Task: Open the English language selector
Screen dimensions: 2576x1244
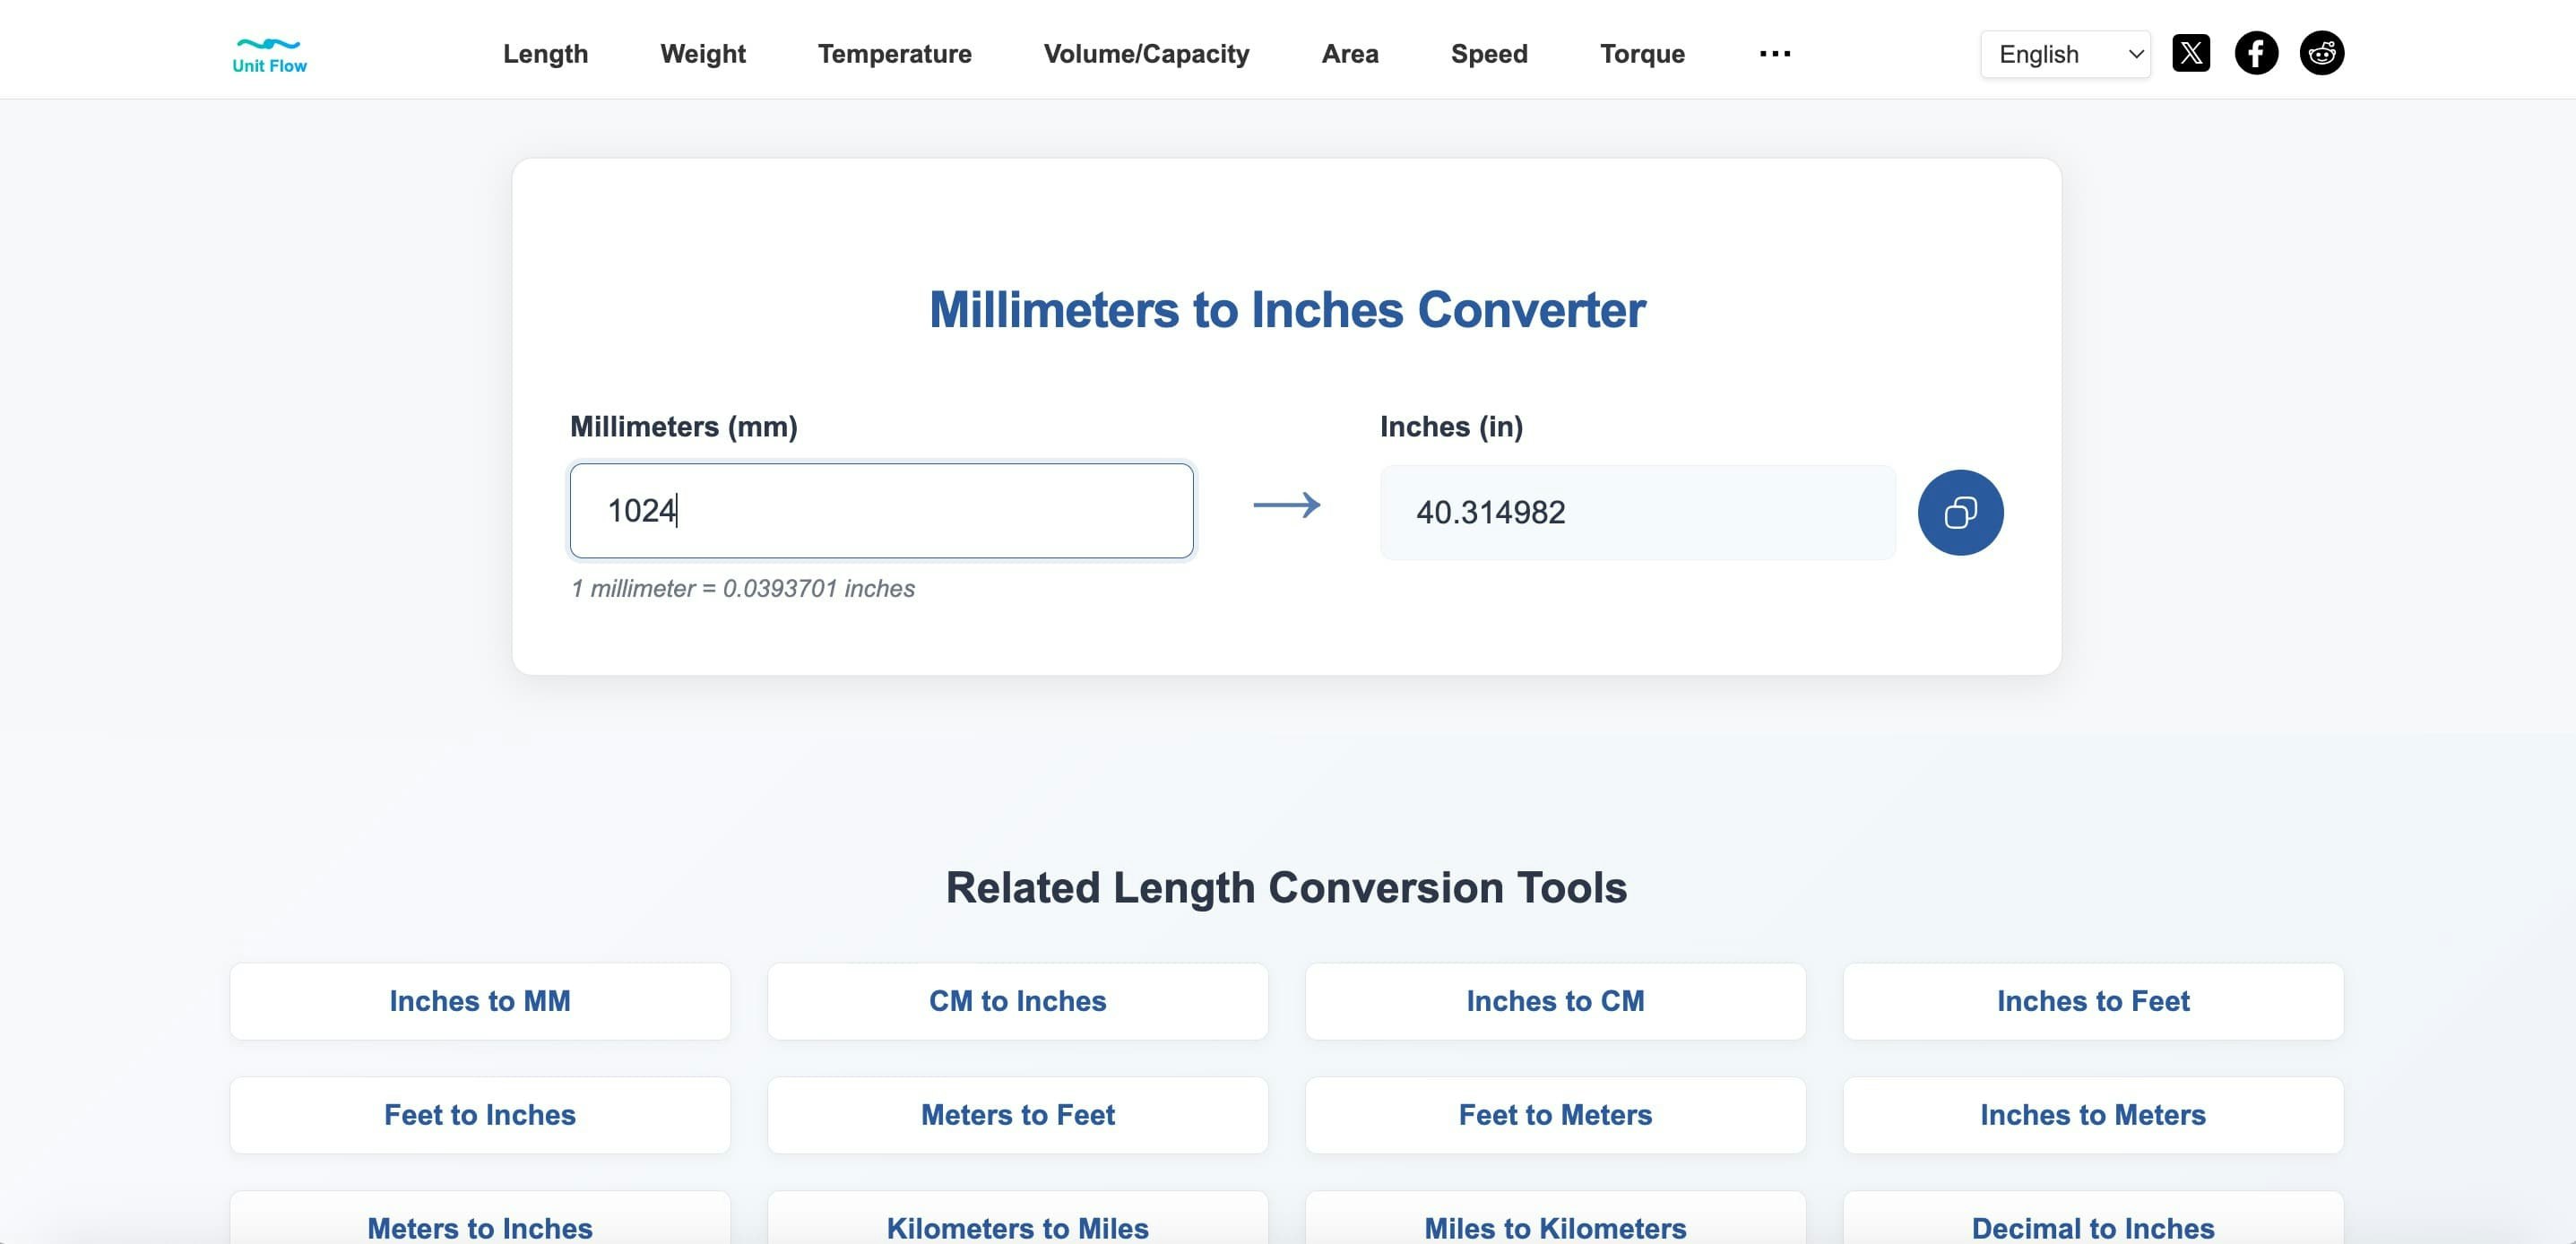Action: coord(2064,54)
